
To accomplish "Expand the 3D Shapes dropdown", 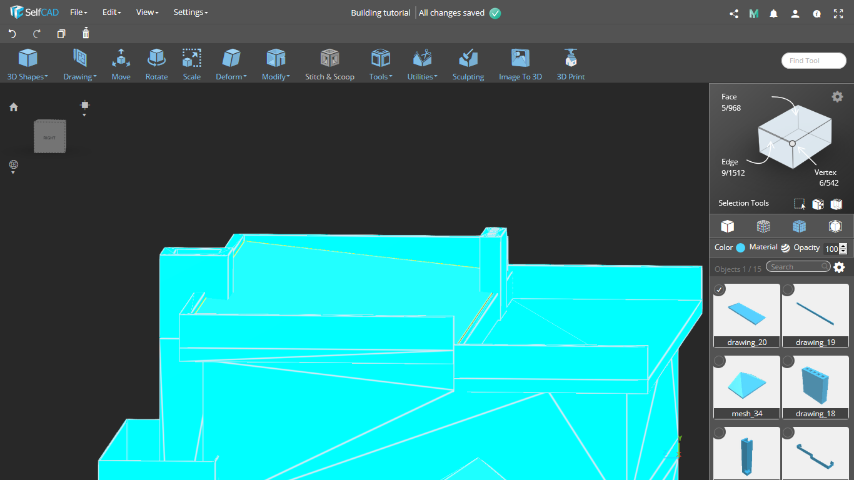I will (x=28, y=65).
